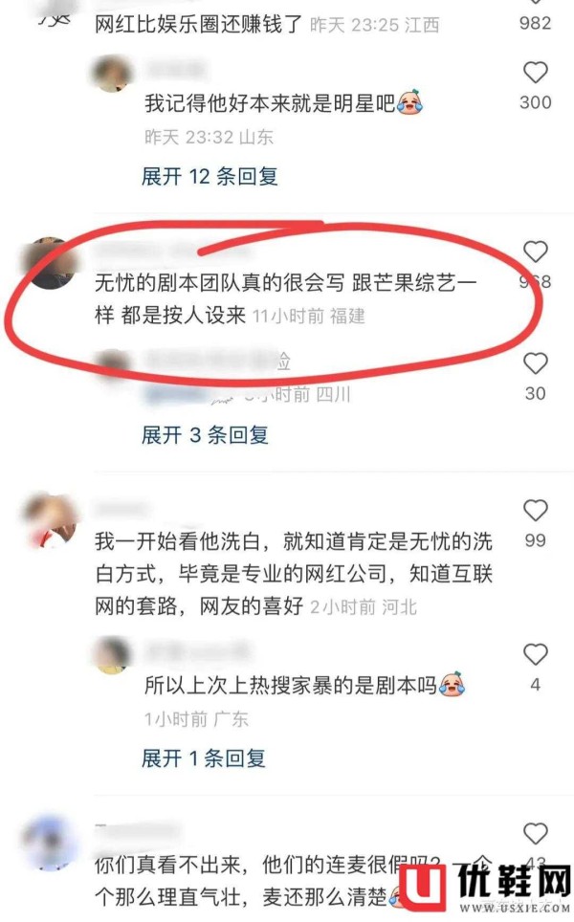Click the 我一开始看他洗白 comment text

294,573
